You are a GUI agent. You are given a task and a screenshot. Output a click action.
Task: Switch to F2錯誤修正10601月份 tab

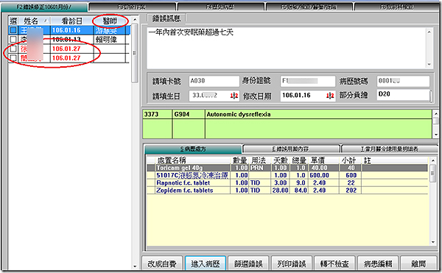[44, 7]
